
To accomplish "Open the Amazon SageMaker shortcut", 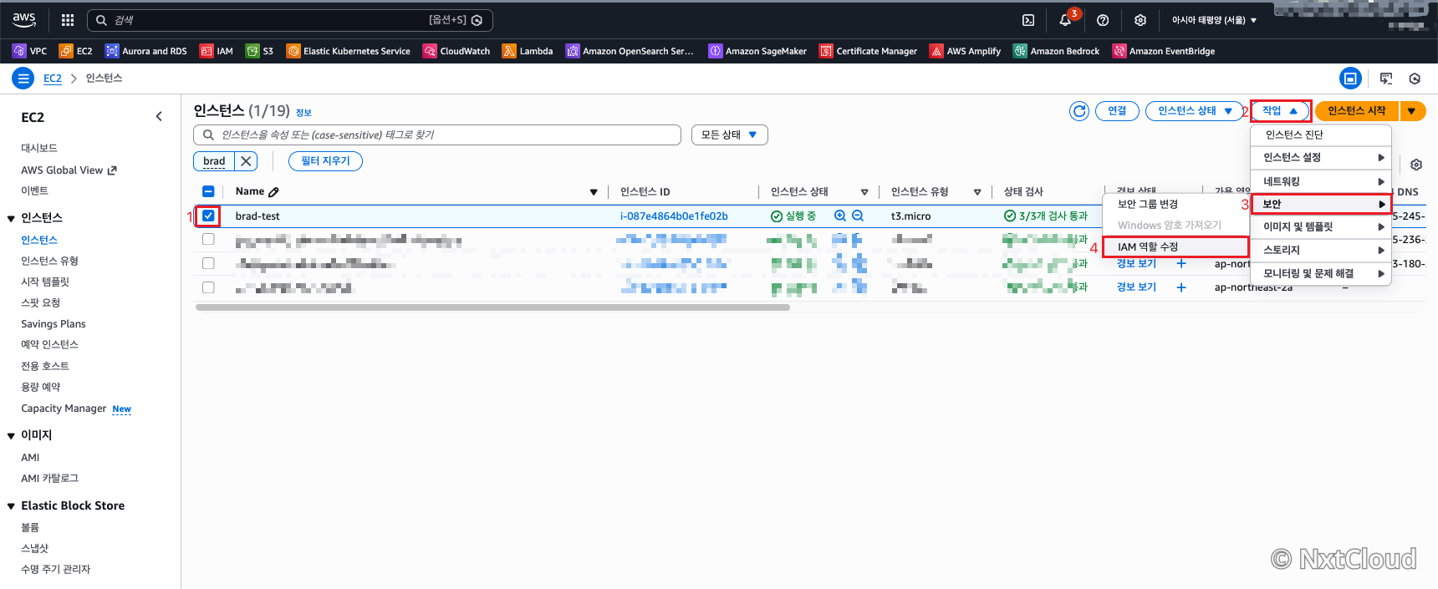I will coord(757,51).
